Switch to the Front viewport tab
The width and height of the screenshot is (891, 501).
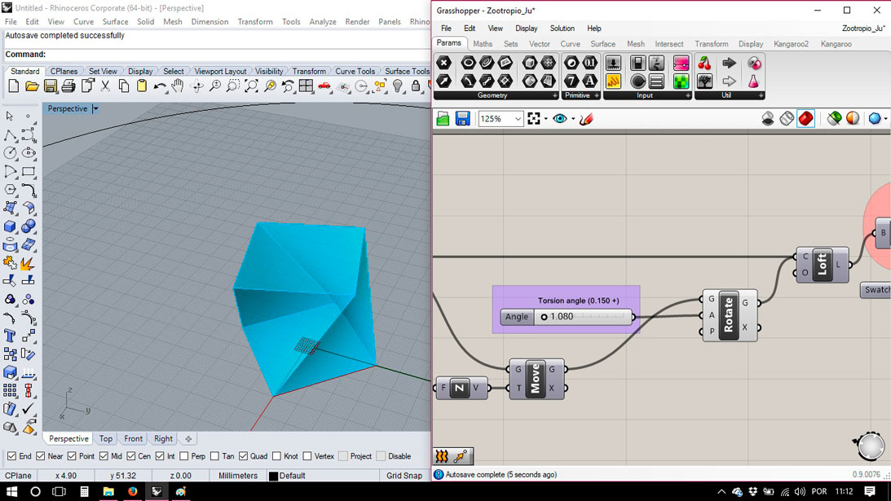(x=133, y=438)
